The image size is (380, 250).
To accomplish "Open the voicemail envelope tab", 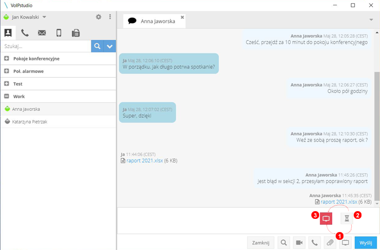I will (42, 33).
